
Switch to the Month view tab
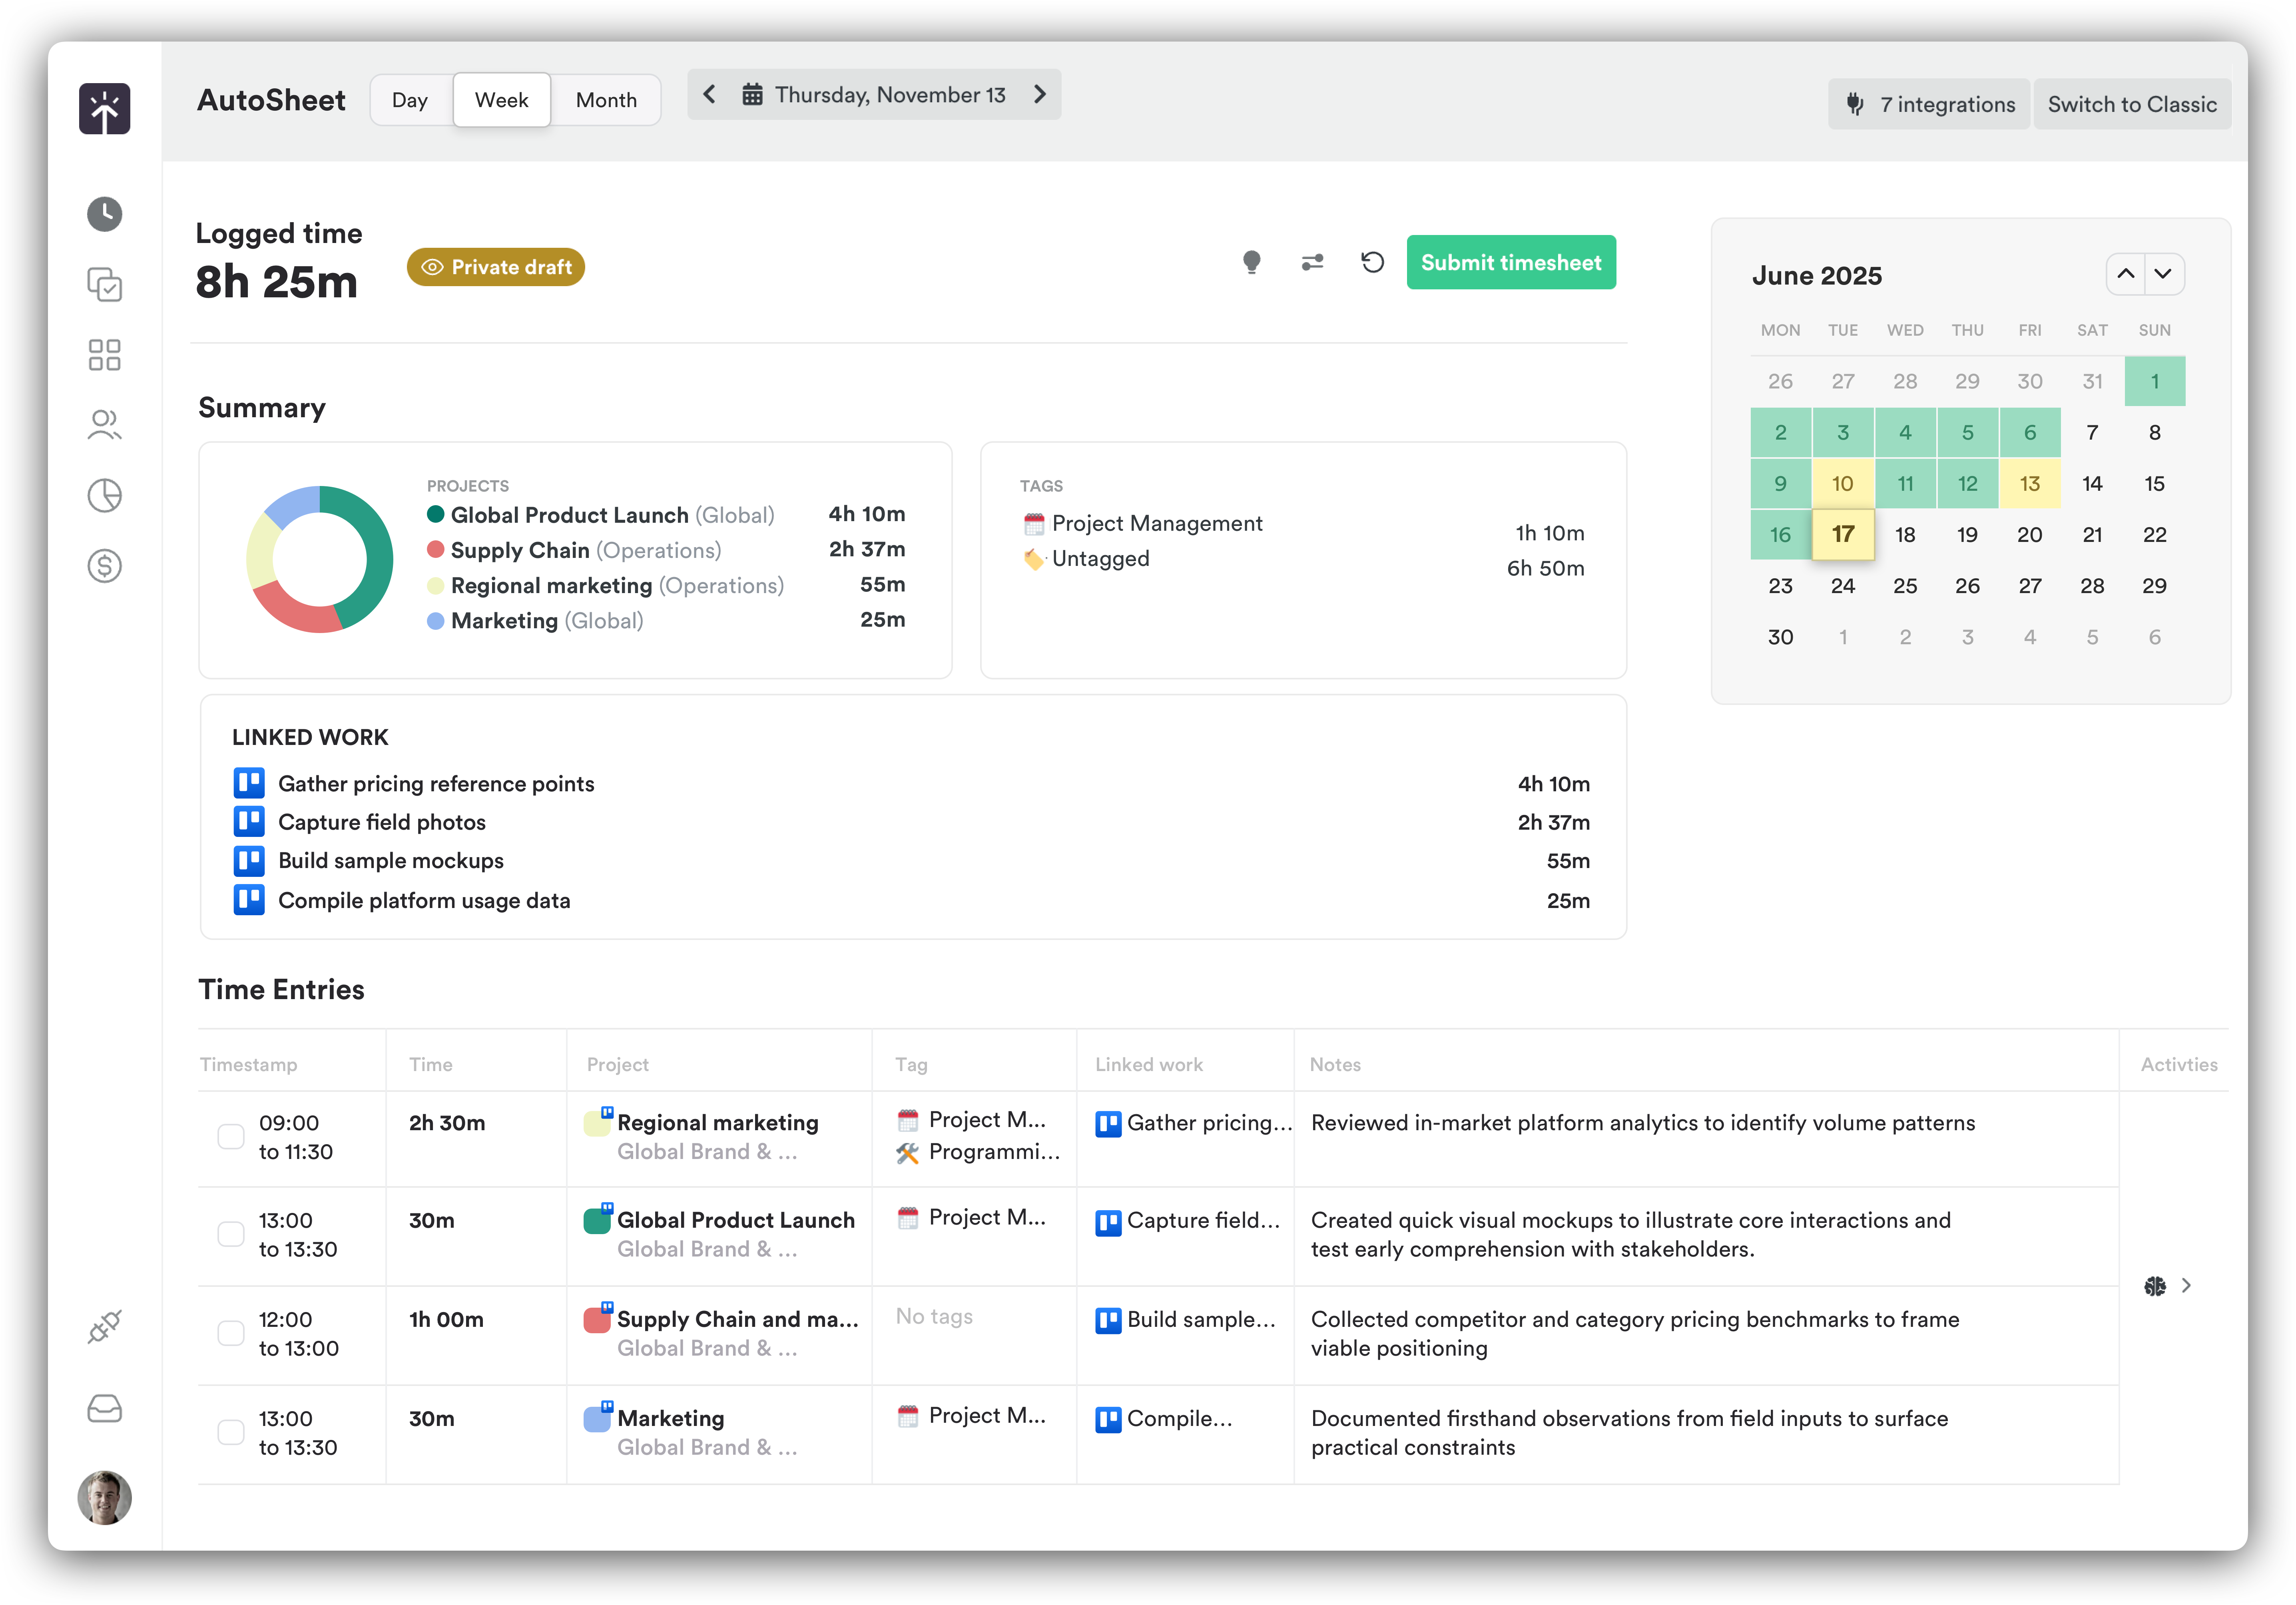coord(605,99)
